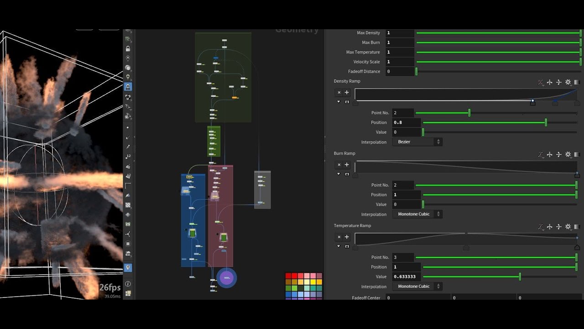Viewport: 584px width, 329px height.
Task: Select the purple circular node in network
Action: click(227, 278)
